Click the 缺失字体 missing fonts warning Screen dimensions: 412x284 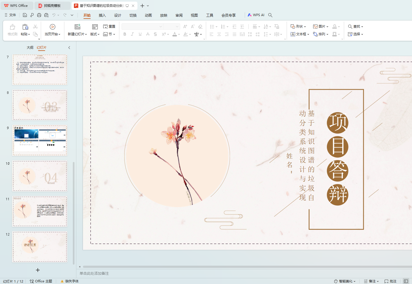click(x=70, y=281)
